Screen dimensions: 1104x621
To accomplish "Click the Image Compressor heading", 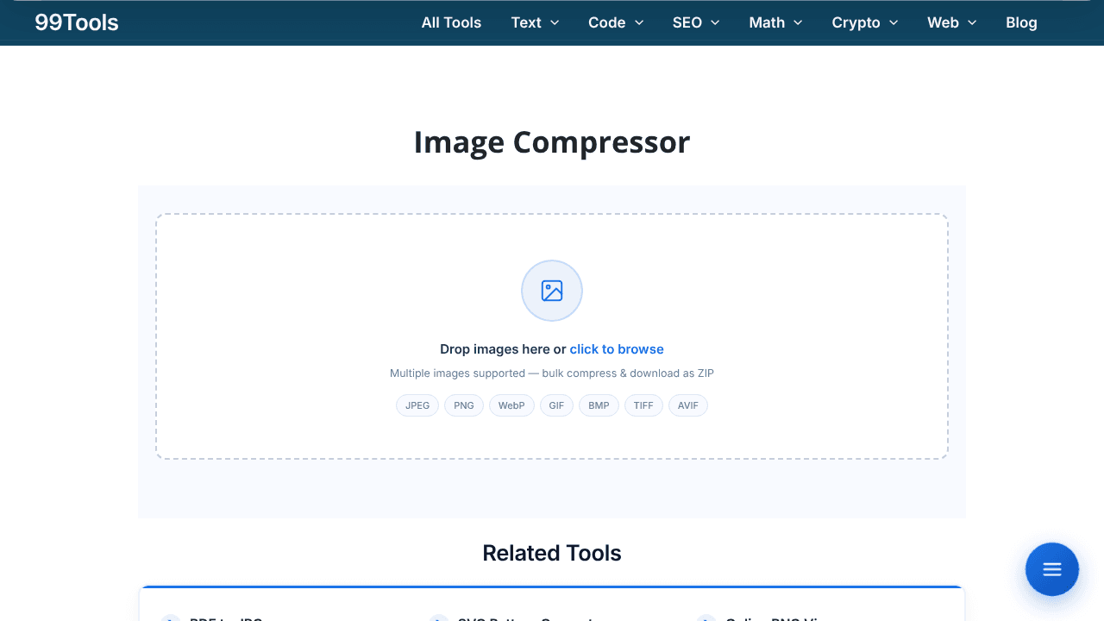I will [x=552, y=142].
